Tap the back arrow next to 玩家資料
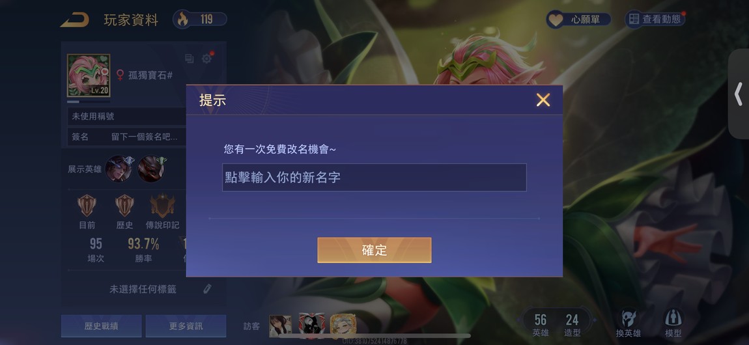The image size is (749, 345). (74, 20)
